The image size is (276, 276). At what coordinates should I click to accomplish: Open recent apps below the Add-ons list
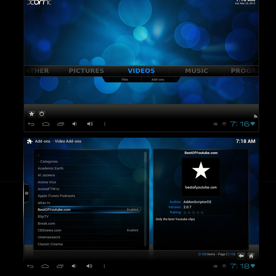click(x=60, y=266)
